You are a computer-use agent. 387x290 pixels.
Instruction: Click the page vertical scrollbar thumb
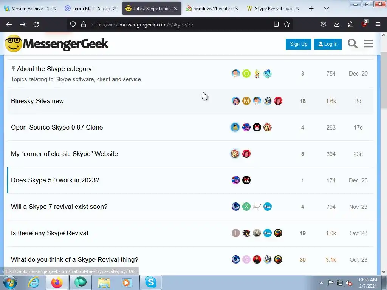pos(384,80)
